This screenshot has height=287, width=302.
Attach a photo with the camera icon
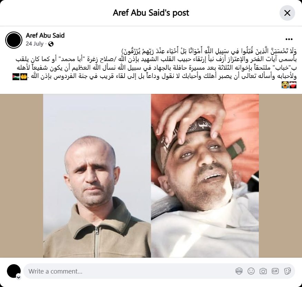263,271
